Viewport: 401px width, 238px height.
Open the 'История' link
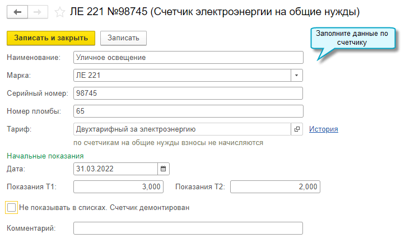[324, 129]
